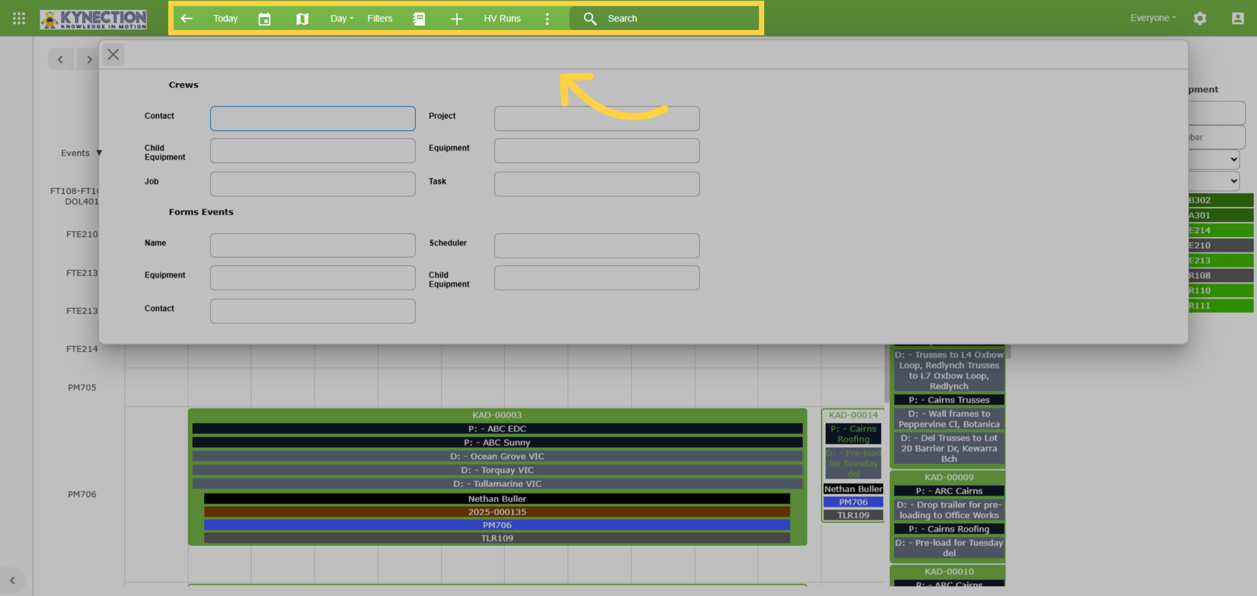The height and width of the screenshot is (596, 1257).
Task: Select B302 equipment row on right
Action: click(1220, 200)
